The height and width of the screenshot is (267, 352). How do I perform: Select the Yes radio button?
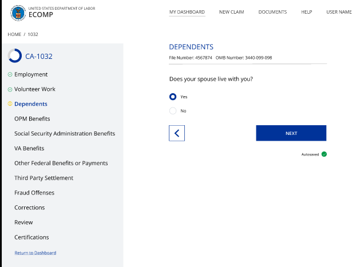pyautogui.click(x=173, y=97)
